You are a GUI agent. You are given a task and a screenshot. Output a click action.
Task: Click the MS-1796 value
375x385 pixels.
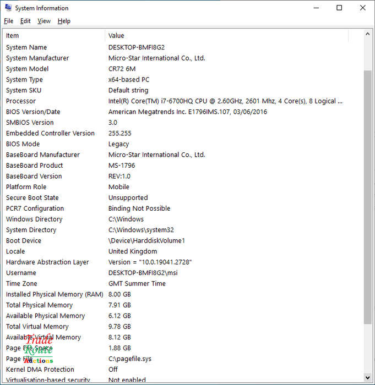click(122, 166)
